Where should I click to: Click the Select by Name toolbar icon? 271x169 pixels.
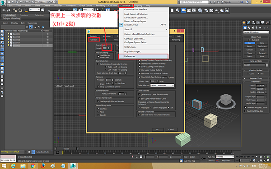point(43,10)
